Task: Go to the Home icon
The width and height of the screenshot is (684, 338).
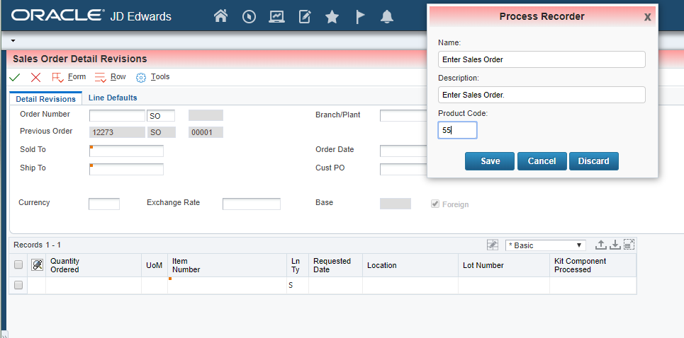Action: coord(220,16)
